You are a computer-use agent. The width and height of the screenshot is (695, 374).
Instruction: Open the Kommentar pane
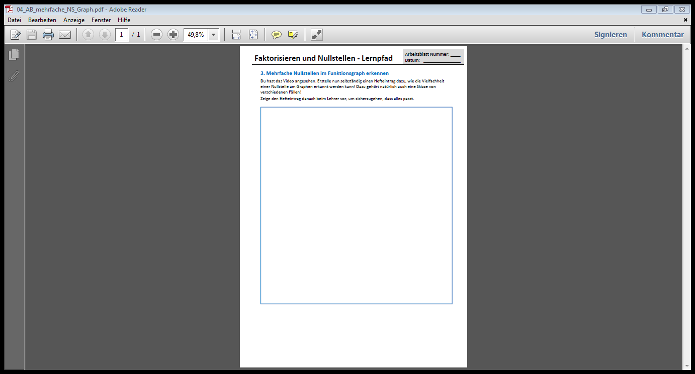click(662, 35)
